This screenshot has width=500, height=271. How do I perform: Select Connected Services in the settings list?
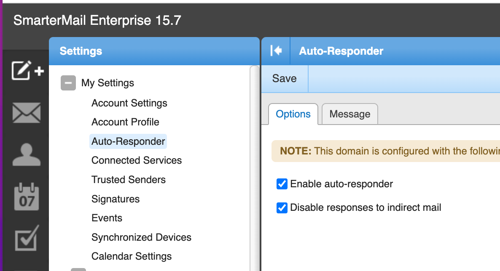(x=136, y=160)
